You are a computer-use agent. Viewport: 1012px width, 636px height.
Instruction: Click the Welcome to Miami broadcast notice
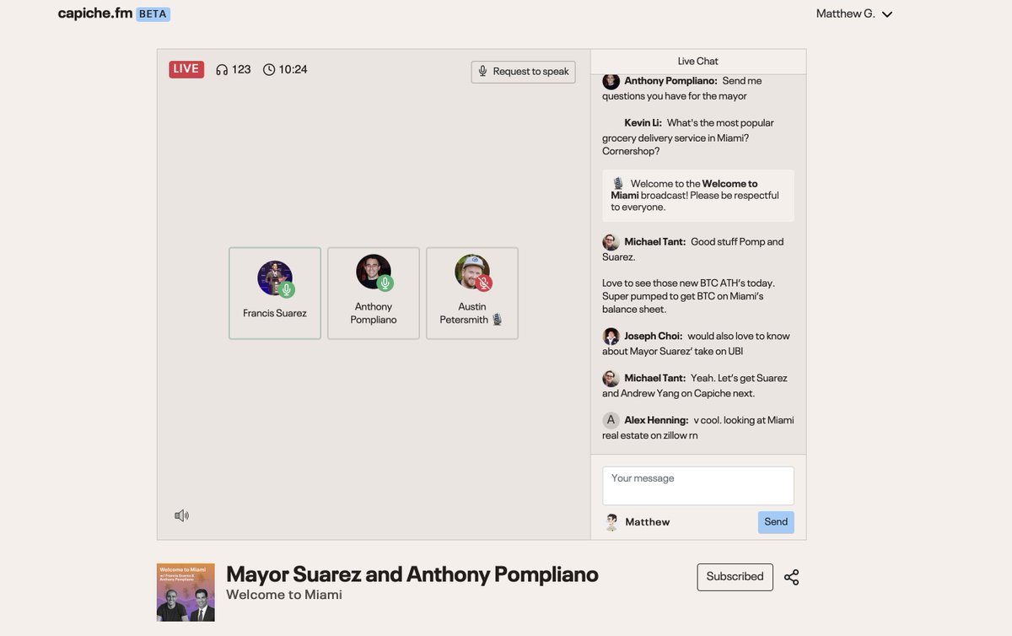[x=698, y=196]
